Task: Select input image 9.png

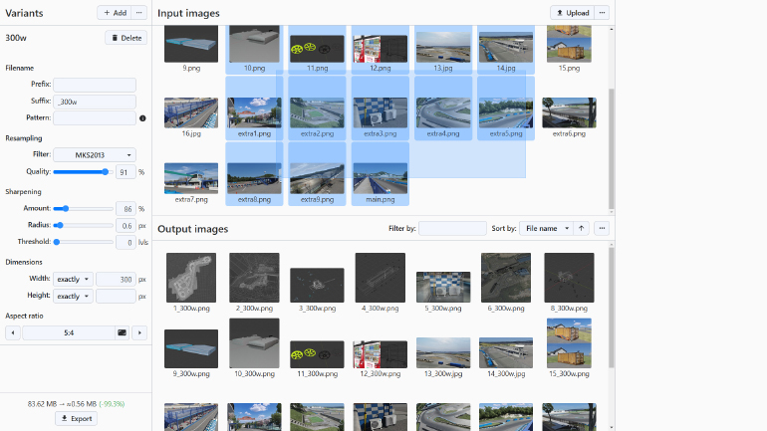Action: 191,49
